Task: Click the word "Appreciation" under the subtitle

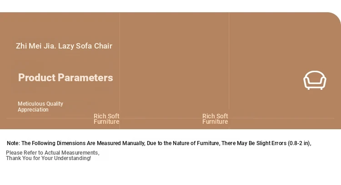Action: [33, 110]
